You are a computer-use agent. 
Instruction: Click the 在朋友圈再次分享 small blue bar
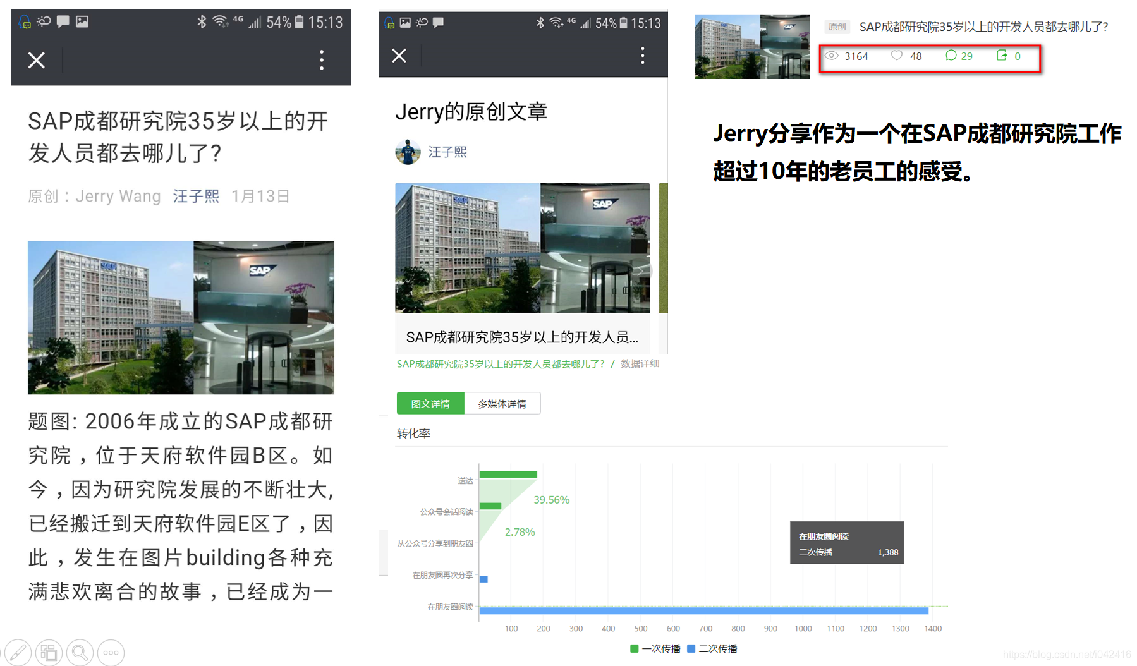click(x=483, y=579)
